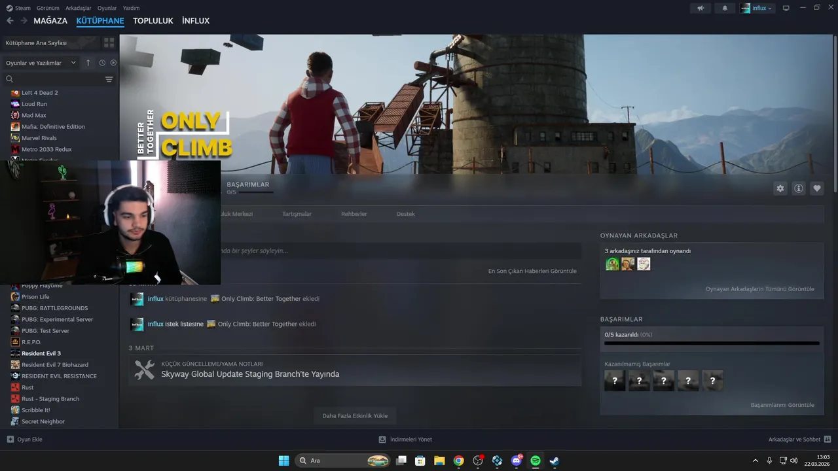Click the activity comment input field
The image size is (838, 471).
(401, 251)
